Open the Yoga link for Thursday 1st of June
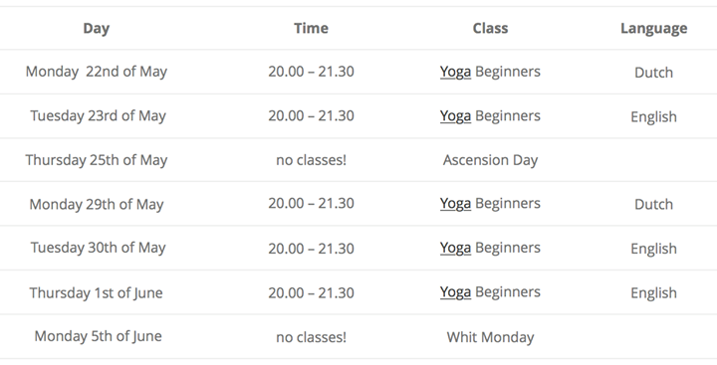Screen dimensions: 717x365 (455, 292)
